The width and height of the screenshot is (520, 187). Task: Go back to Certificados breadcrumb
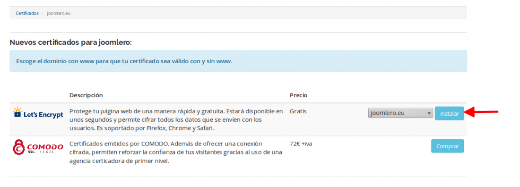pos(27,13)
